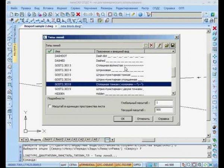Image resolution: width=224 pixels, height=168 pixels.
Task: Cut selection with the scissors icon
Action: point(57,15)
